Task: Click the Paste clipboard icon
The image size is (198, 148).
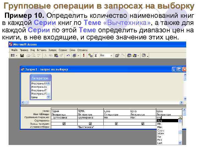Action: point(56,55)
